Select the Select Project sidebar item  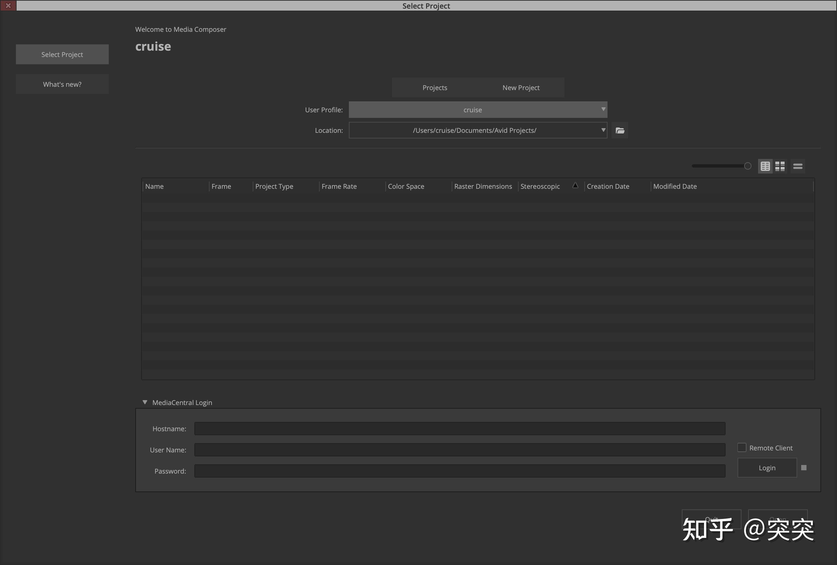tap(62, 54)
